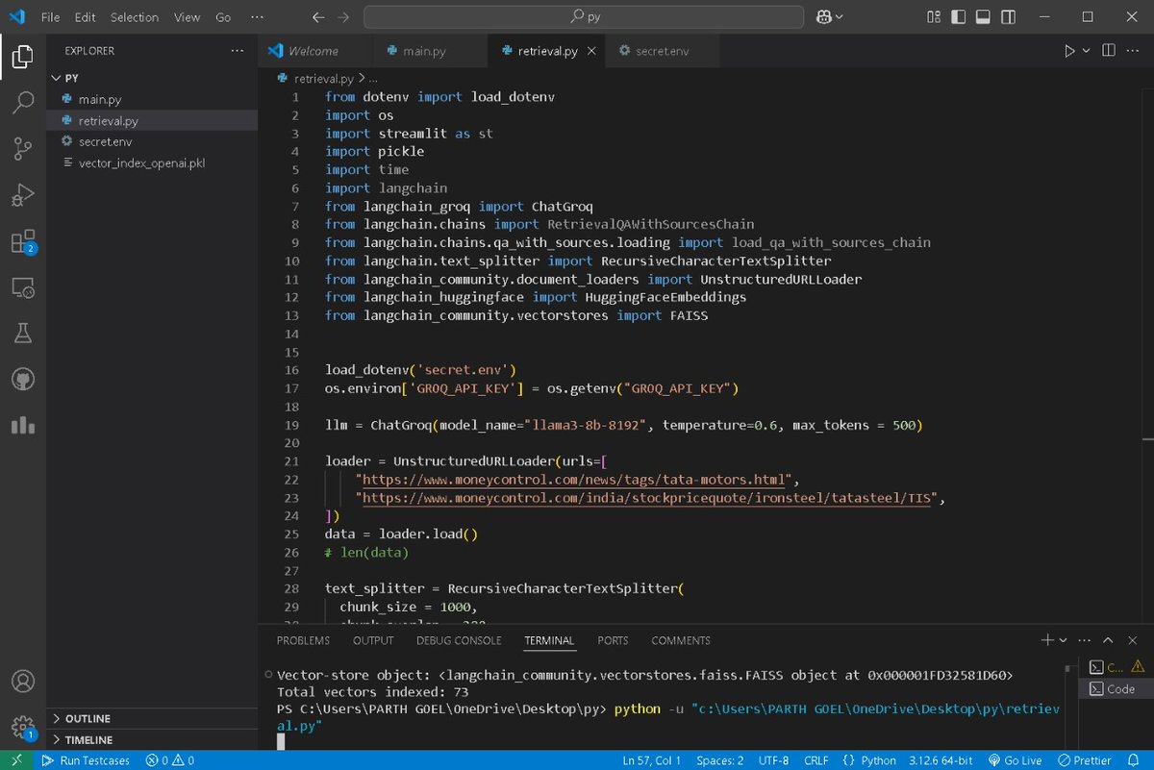
Task: Expand the OUTLINE section
Action: (x=152, y=719)
